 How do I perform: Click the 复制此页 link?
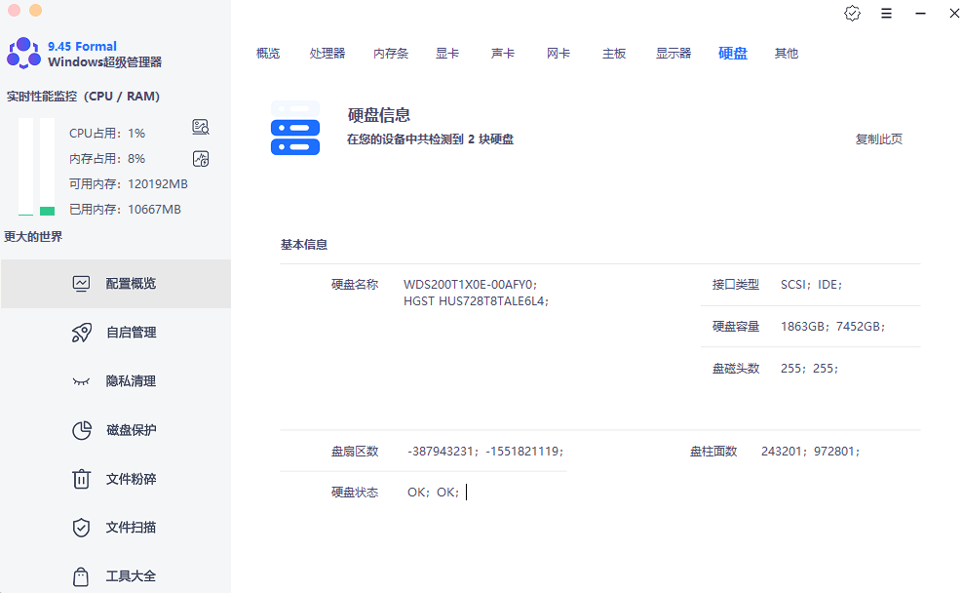[x=878, y=139]
